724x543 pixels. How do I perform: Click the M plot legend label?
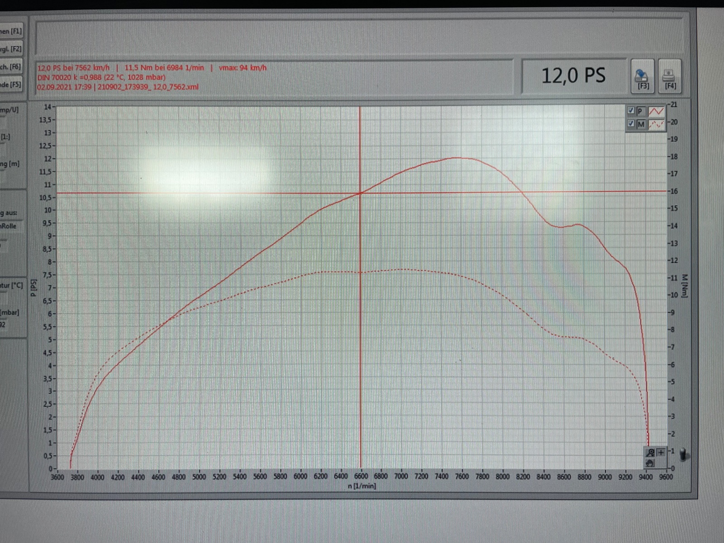click(x=641, y=124)
